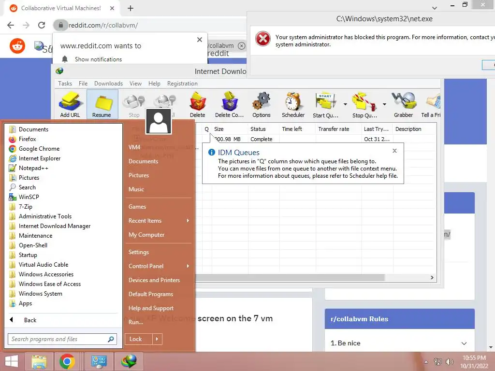495x371 pixels.
Task: Open Help and Support in Start menu
Action: pos(151,308)
